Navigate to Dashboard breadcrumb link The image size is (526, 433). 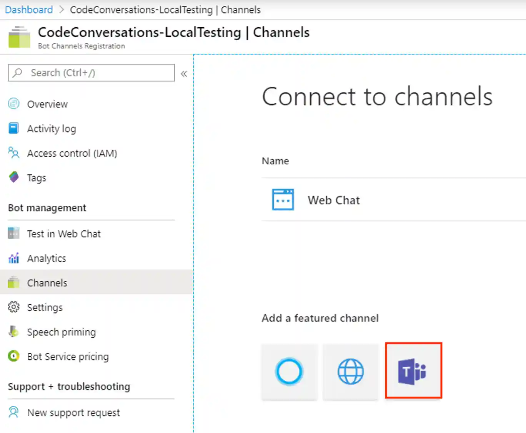(x=29, y=10)
